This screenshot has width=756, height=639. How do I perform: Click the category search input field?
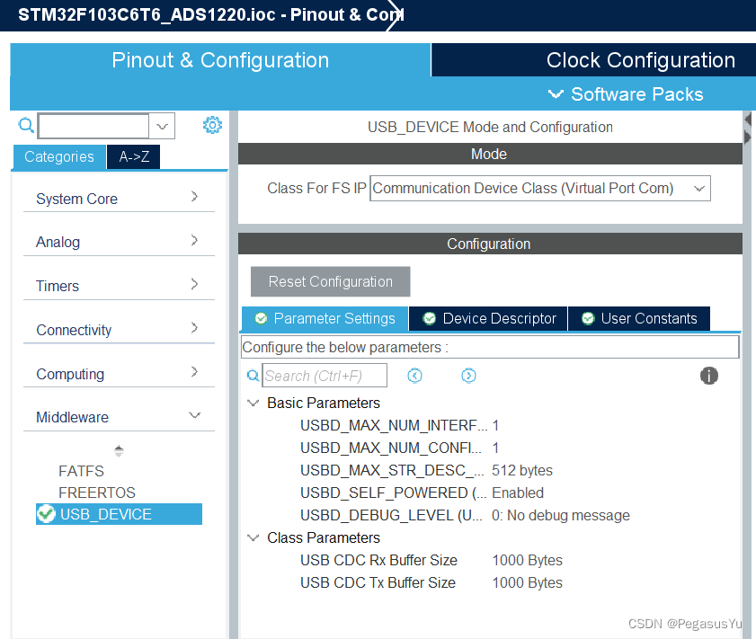click(x=93, y=126)
